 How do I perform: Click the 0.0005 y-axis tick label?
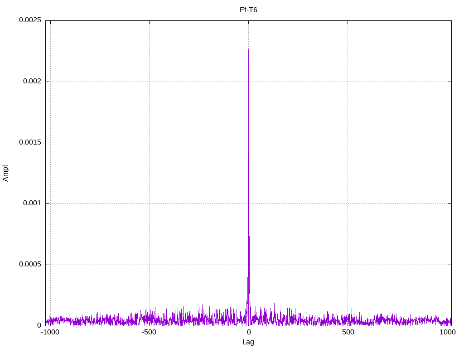click(30, 264)
